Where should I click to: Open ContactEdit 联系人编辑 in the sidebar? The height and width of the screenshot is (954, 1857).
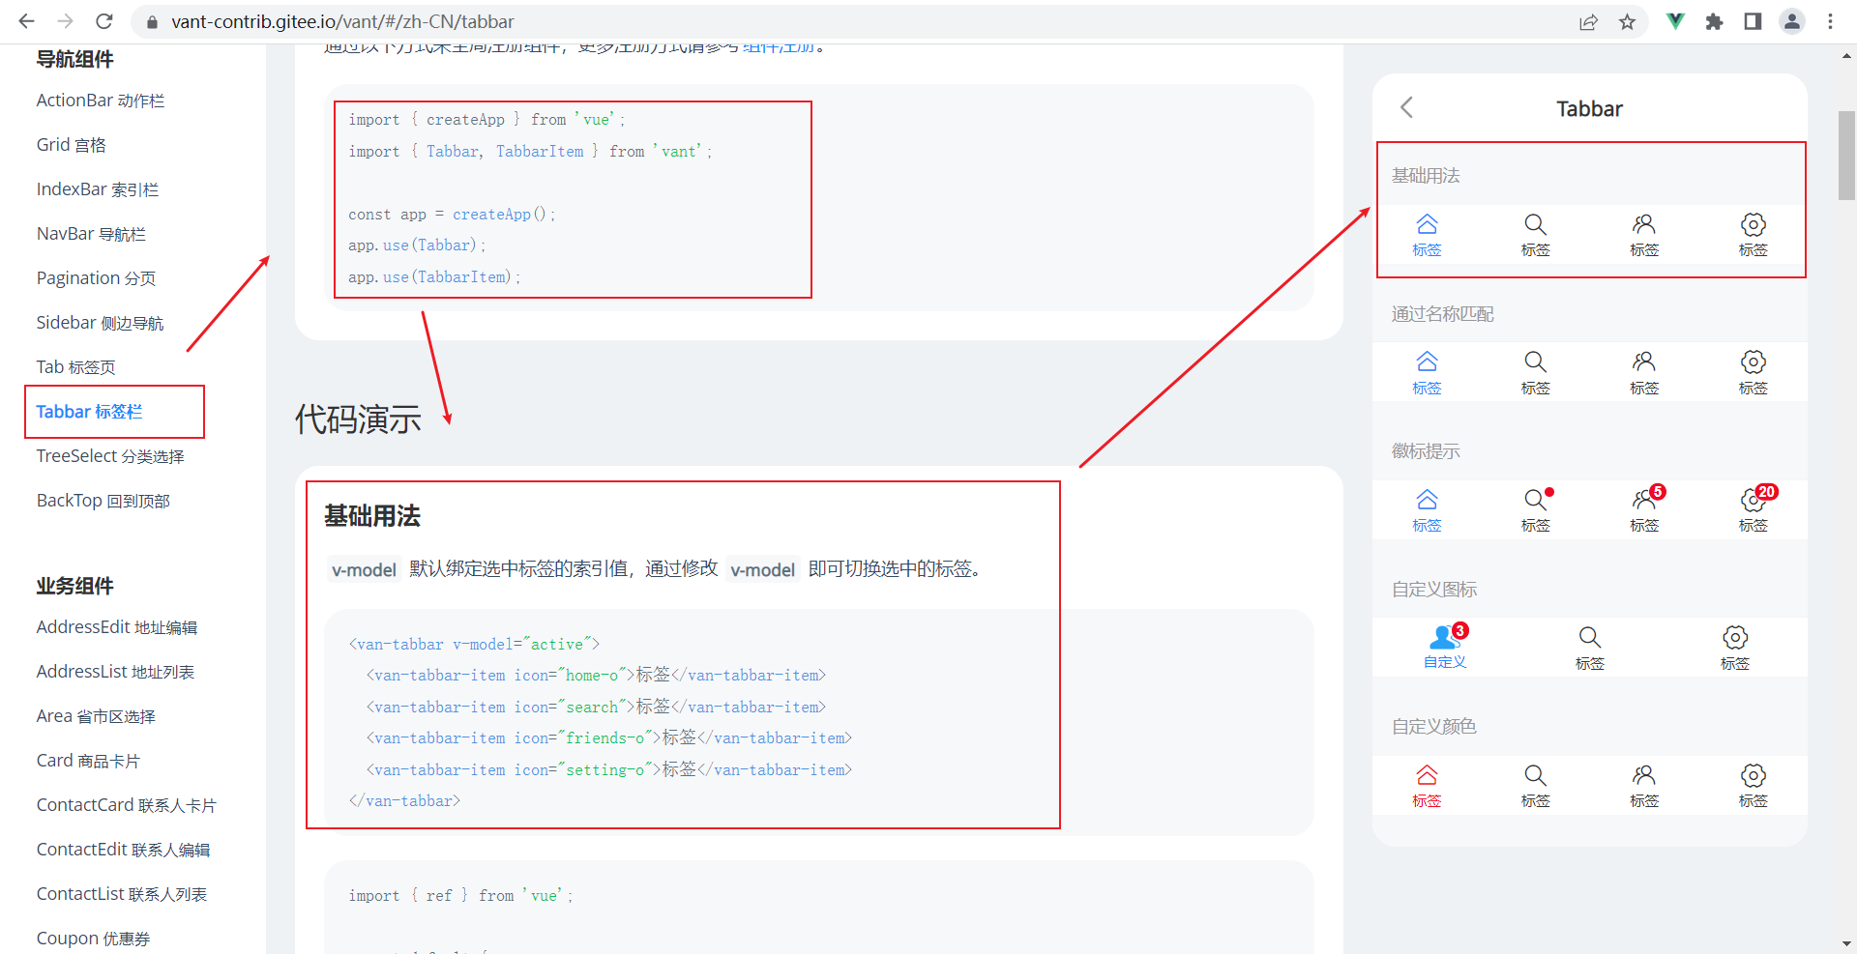[123, 850]
